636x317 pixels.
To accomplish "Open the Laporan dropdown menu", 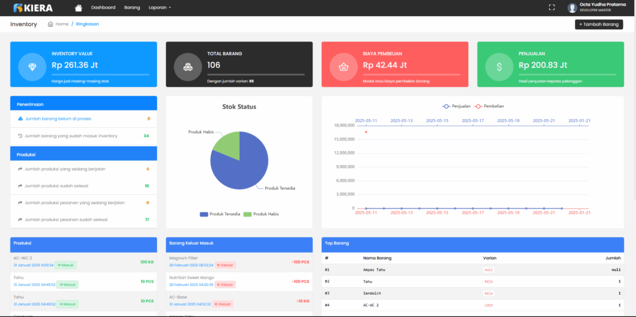I will tap(160, 7).
